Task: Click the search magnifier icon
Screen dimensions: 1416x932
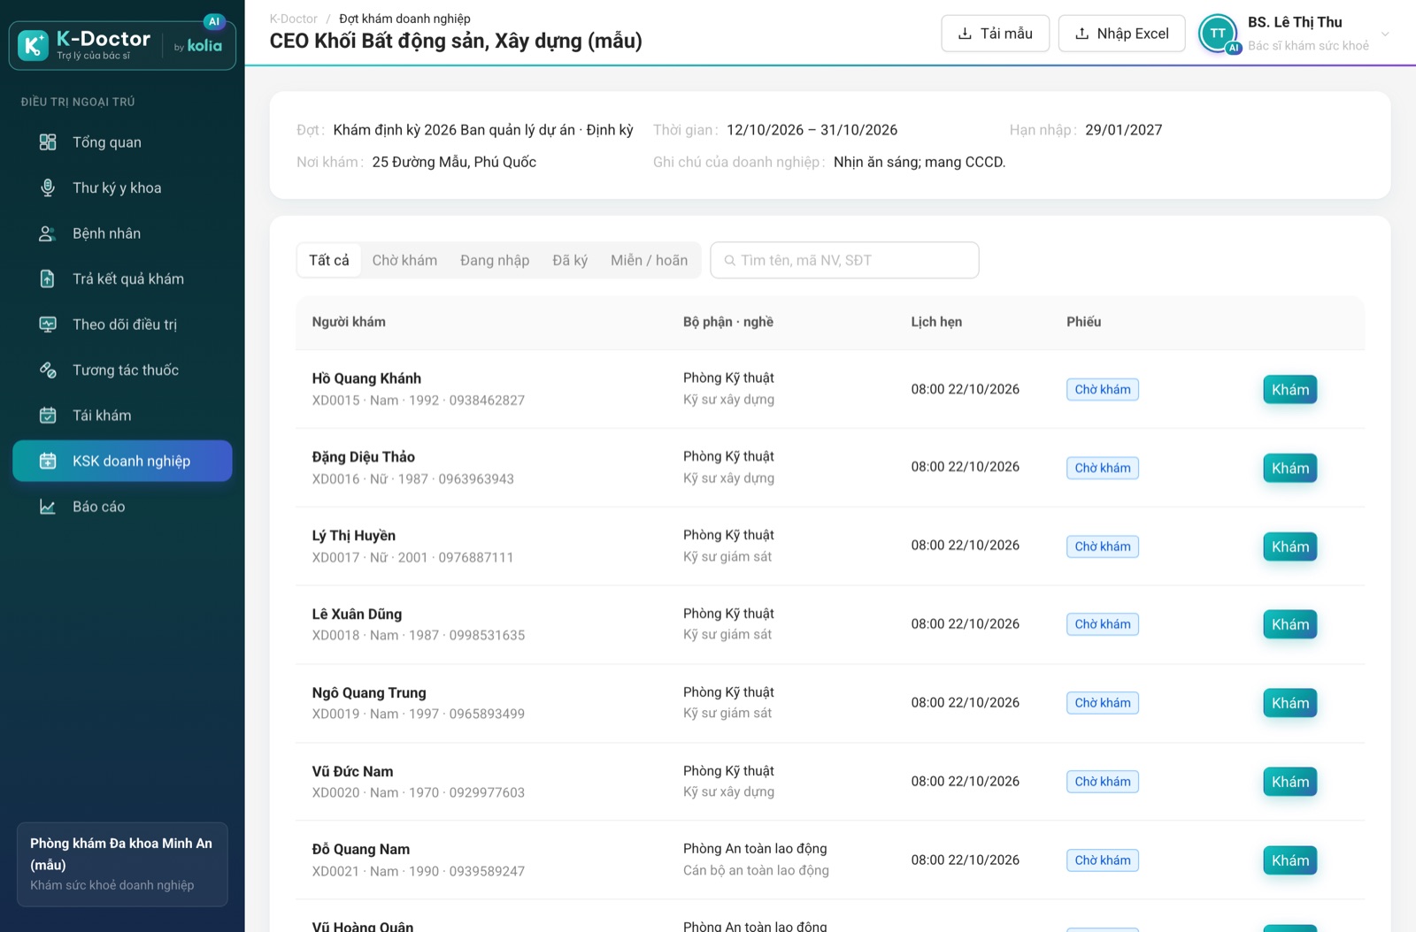Action: 730,261
